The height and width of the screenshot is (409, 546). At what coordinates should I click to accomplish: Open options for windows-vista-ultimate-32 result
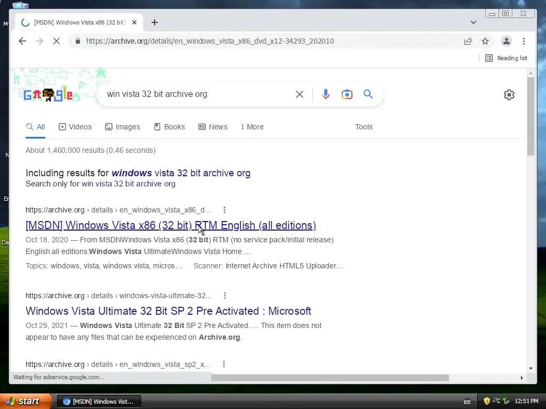point(225,296)
